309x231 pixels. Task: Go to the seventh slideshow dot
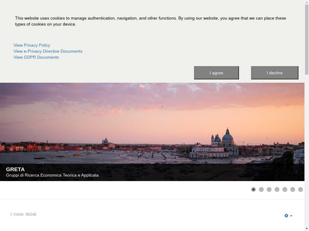click(301, 189)
